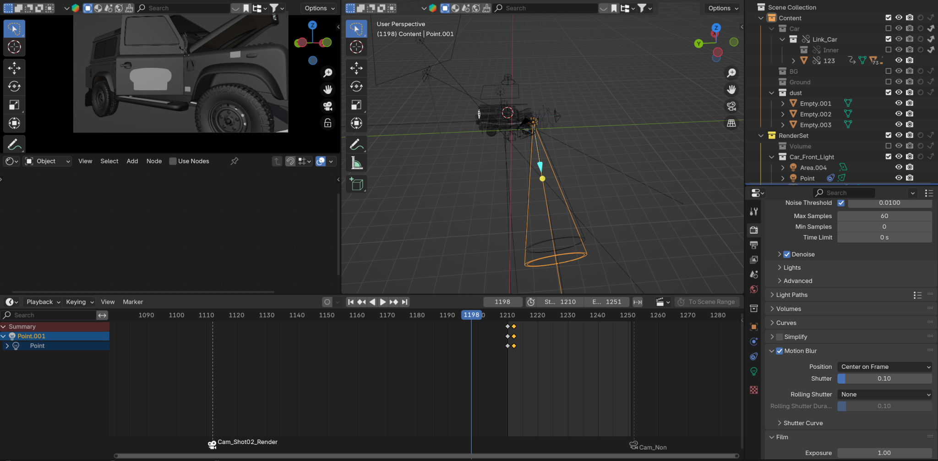Select the Move tool in left viewport
The image size is (938, 461).
(14, 68)
